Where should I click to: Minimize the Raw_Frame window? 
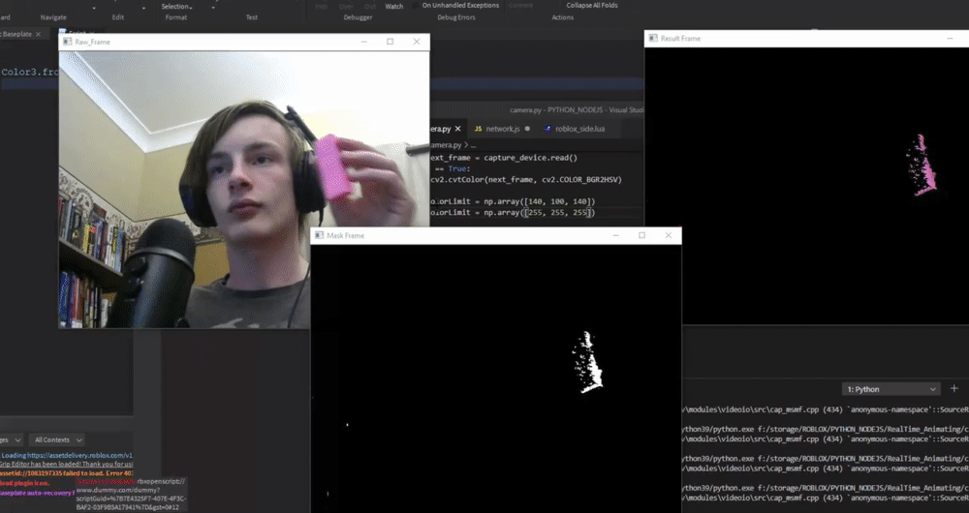pos(364,42)
